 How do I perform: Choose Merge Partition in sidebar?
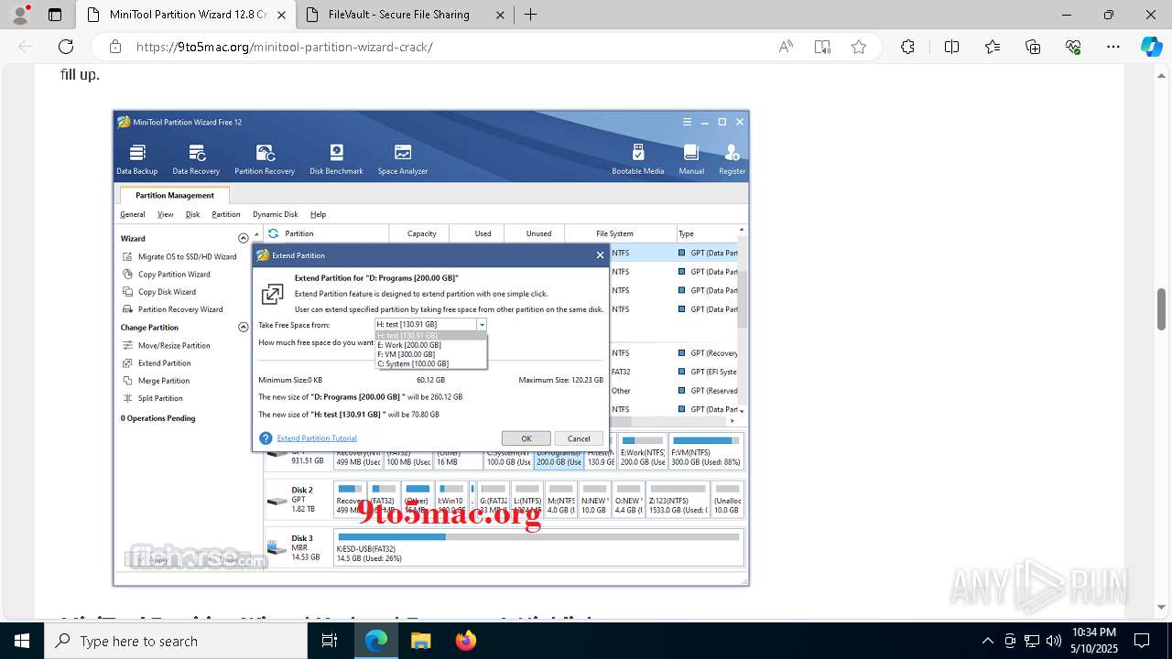pyautogui.click(x=157, y=380)
